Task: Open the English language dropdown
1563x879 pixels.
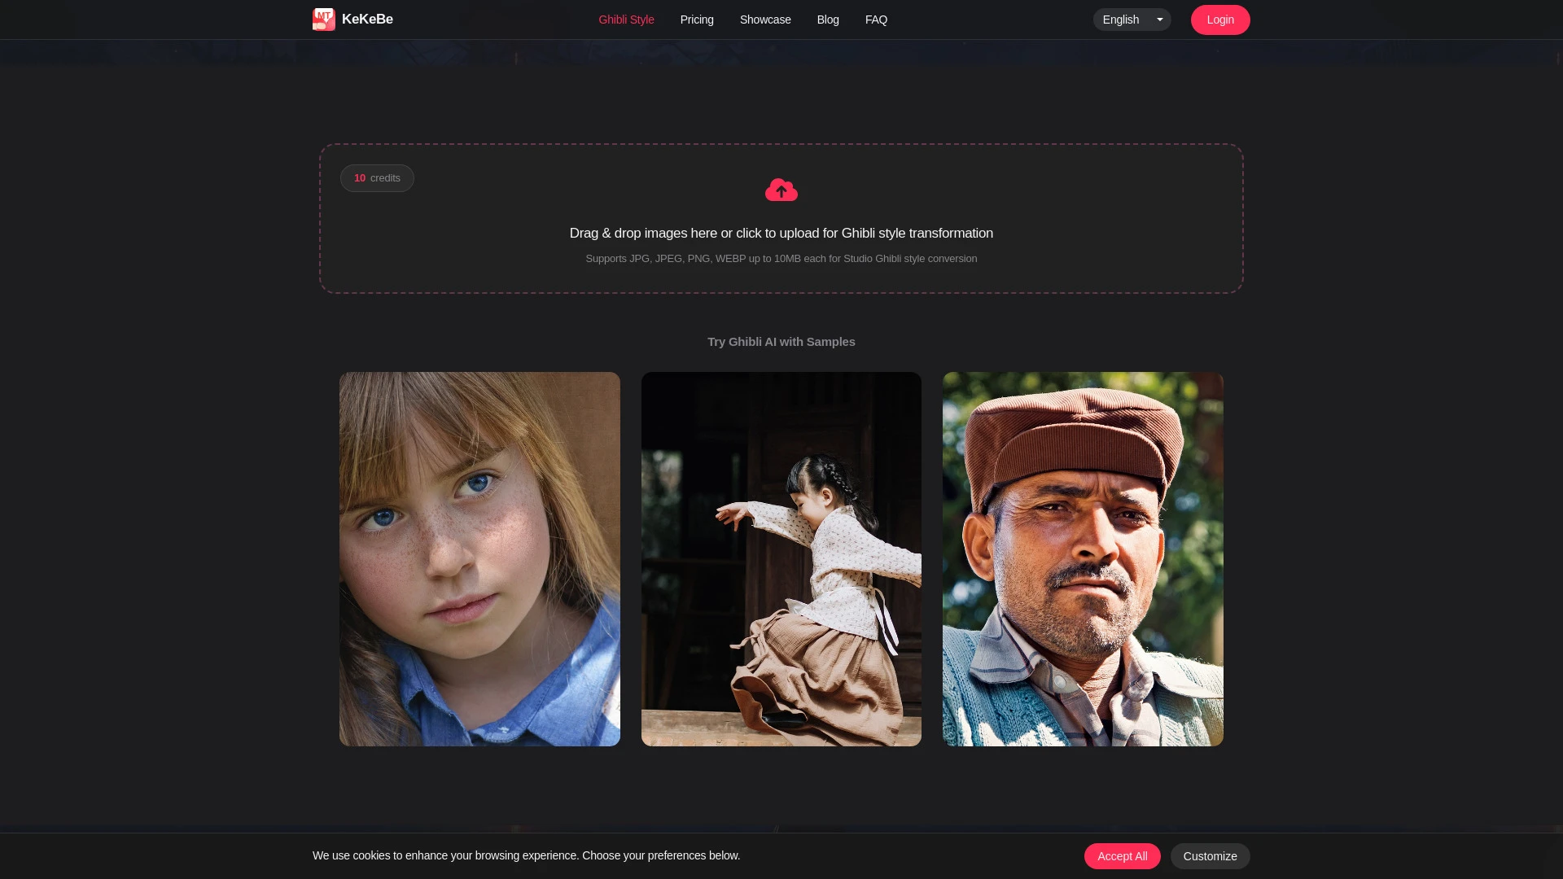Action: pos(1122,20)
